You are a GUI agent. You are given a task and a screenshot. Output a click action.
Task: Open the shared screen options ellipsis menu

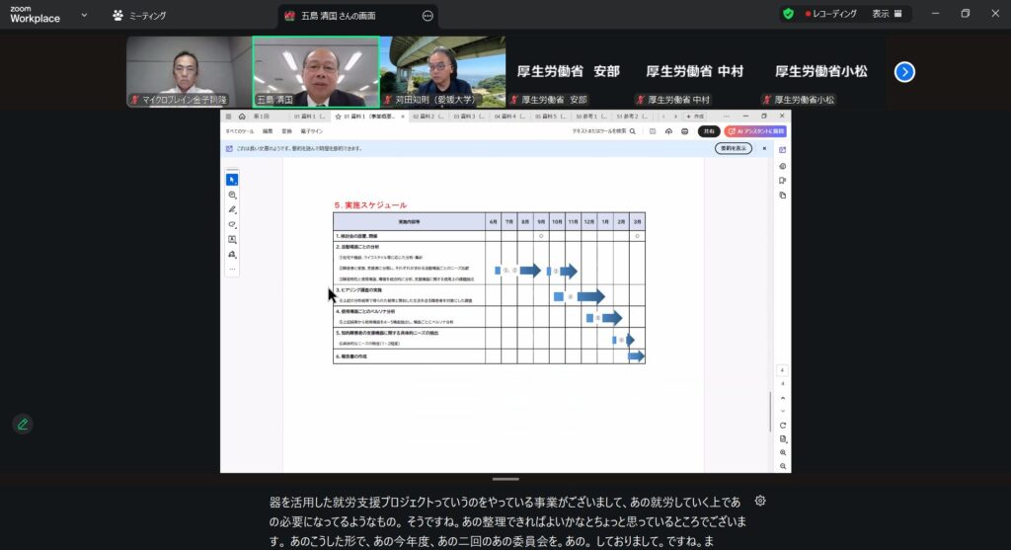pyautogui.click(x=428, y=16)
